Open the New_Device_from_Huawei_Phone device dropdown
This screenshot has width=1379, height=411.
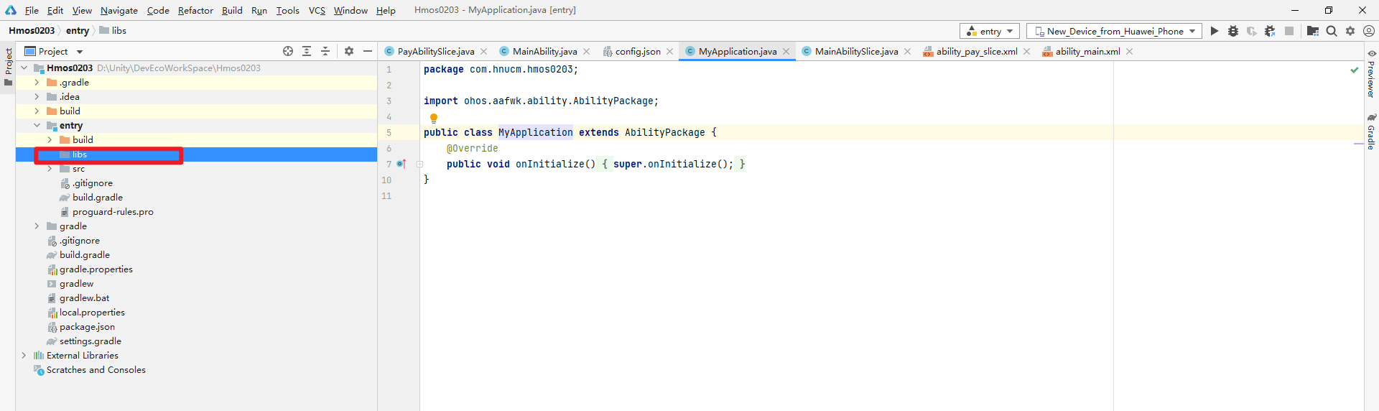coord(1114,31)
